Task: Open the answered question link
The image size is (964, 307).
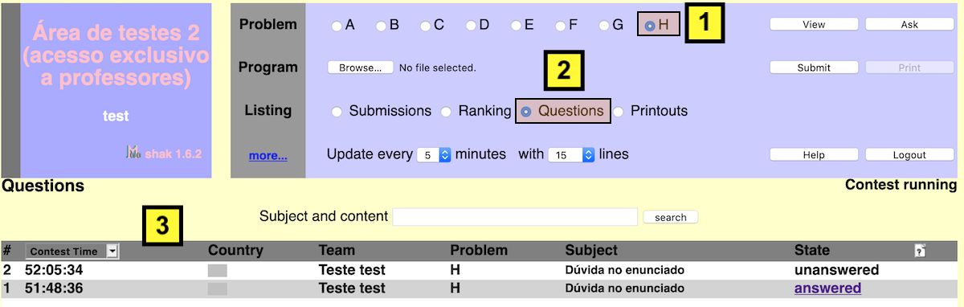Action: 828,289
